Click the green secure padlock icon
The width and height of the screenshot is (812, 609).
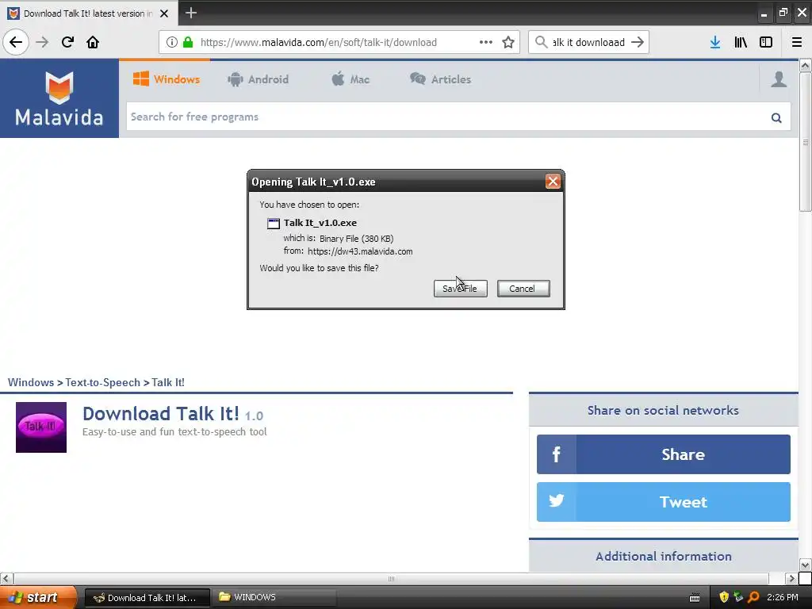click(x=188, y=42)
